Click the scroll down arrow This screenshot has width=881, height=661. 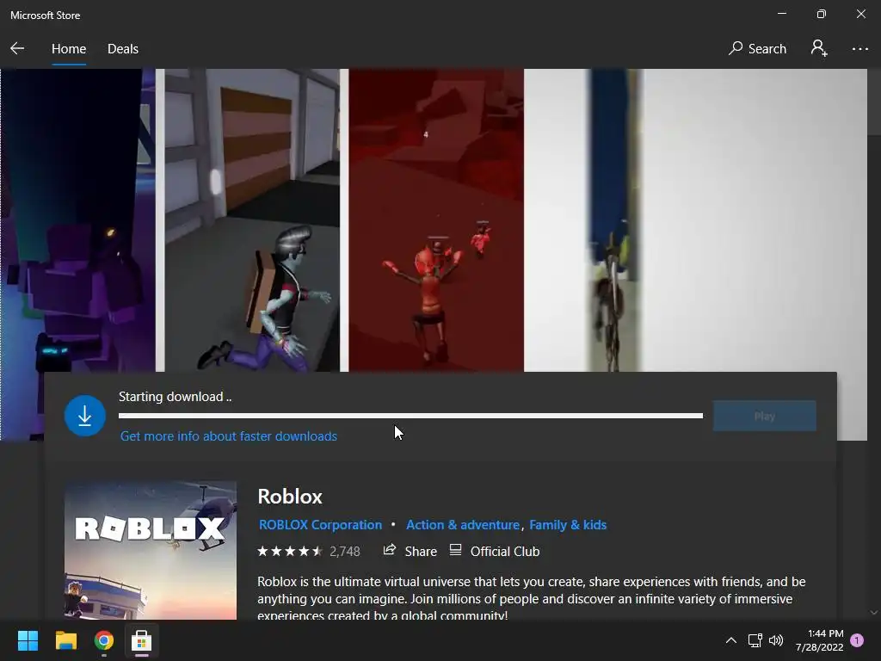[874, 612]
